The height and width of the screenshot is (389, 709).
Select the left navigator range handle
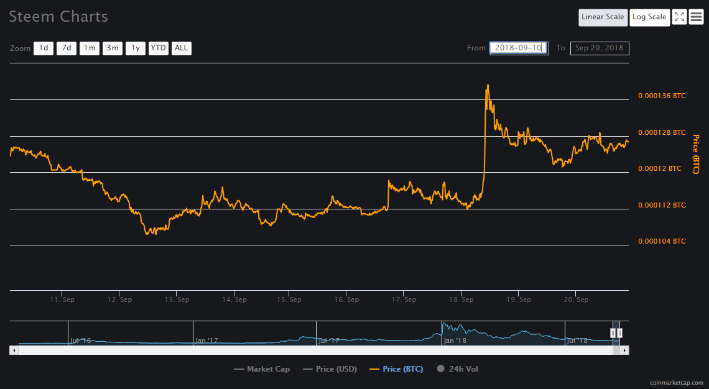[613, 333]
